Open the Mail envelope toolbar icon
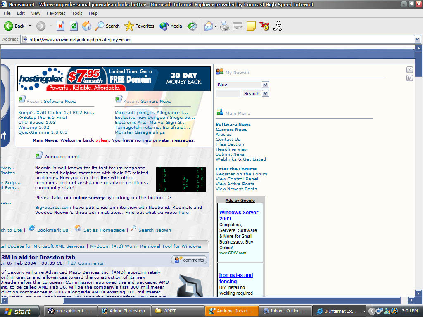This screenshot has height=317, width=423. point(208,26)
